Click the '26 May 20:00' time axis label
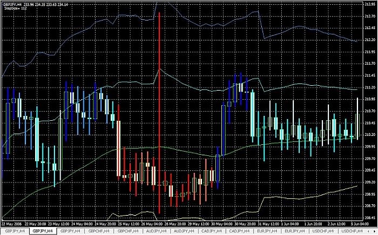Image resolution: width=378 pixels, height=235 pixels. click(x=175, y=224)
